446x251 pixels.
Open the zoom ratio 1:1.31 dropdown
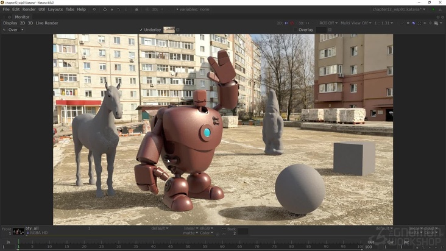click(384, 23)
